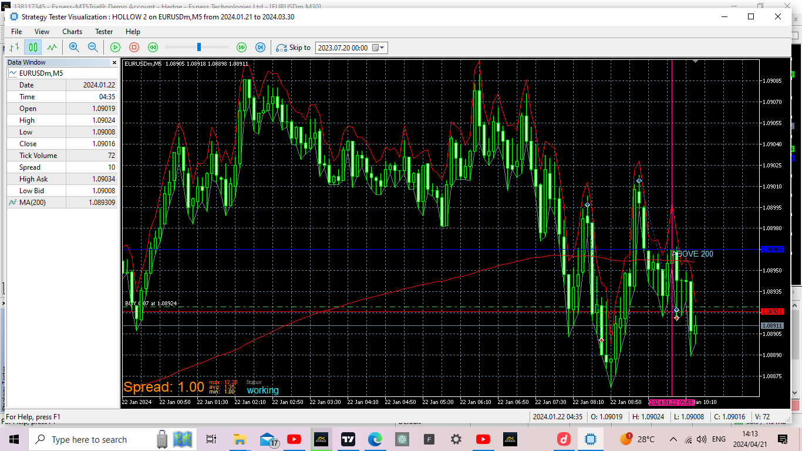Image resolution: width=802 pixels, height=451 pixels.
Task: Select the MA(200) indicator row
Action: [62, 203]
